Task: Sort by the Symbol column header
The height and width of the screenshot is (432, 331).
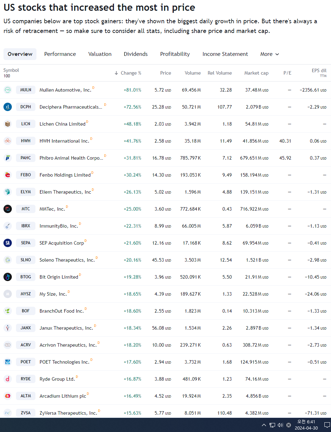Action: click(x=11, y=70)
